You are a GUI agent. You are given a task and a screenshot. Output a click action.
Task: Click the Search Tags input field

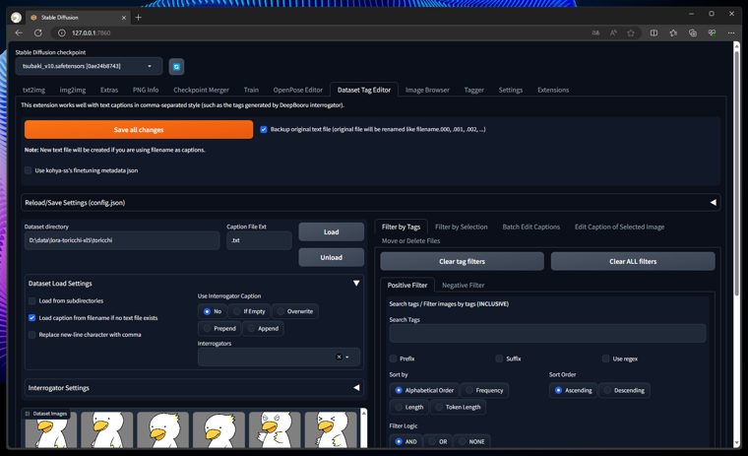point(547,333)
